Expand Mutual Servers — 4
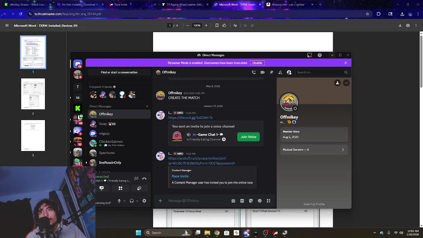 click(x=314, y=150)
